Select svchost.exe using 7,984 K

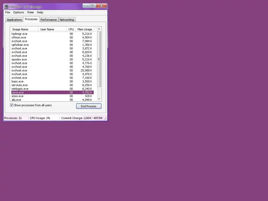pyautogui.click(x=52, y=41)
